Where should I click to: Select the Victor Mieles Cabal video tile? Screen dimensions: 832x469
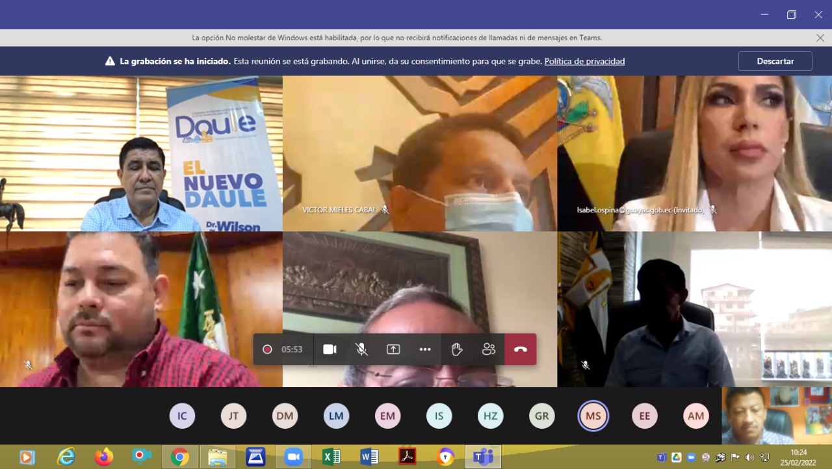[x=419, y=153]
